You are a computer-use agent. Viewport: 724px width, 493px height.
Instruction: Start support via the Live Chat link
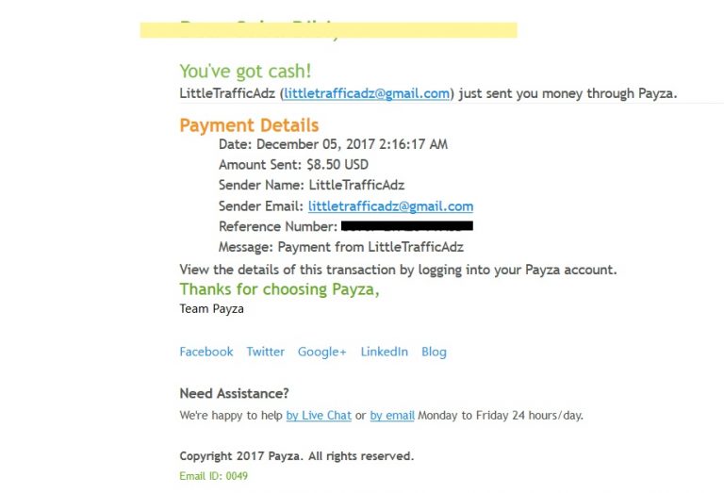coord(319,415)
